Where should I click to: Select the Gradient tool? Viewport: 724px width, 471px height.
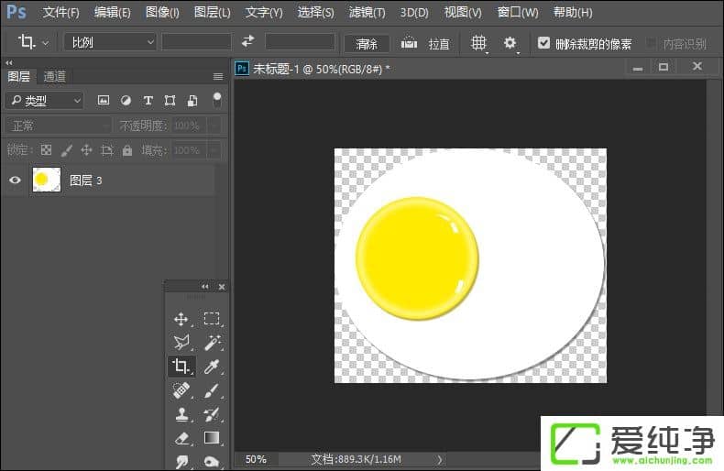(212, 438)
